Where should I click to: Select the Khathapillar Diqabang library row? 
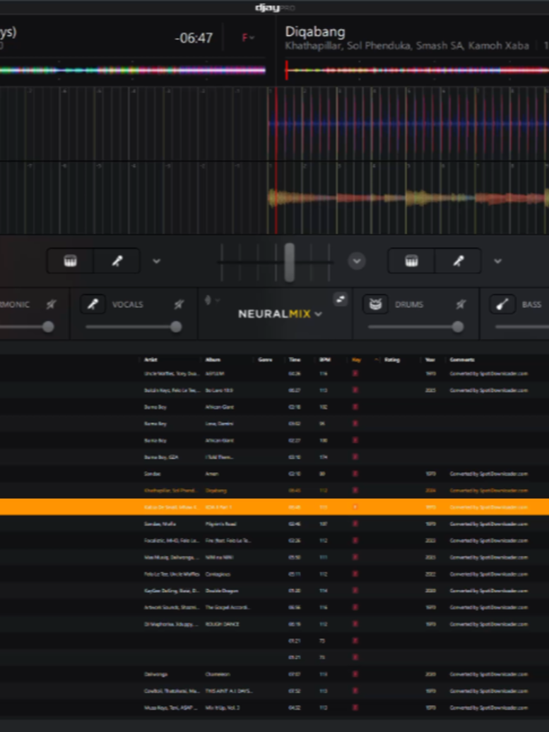point(274,490)
